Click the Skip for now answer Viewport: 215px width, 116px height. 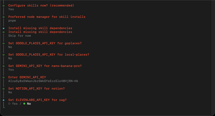[x=20, y=36]
